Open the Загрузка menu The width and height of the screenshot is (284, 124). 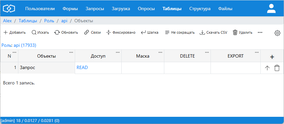[x=121, y=9]
